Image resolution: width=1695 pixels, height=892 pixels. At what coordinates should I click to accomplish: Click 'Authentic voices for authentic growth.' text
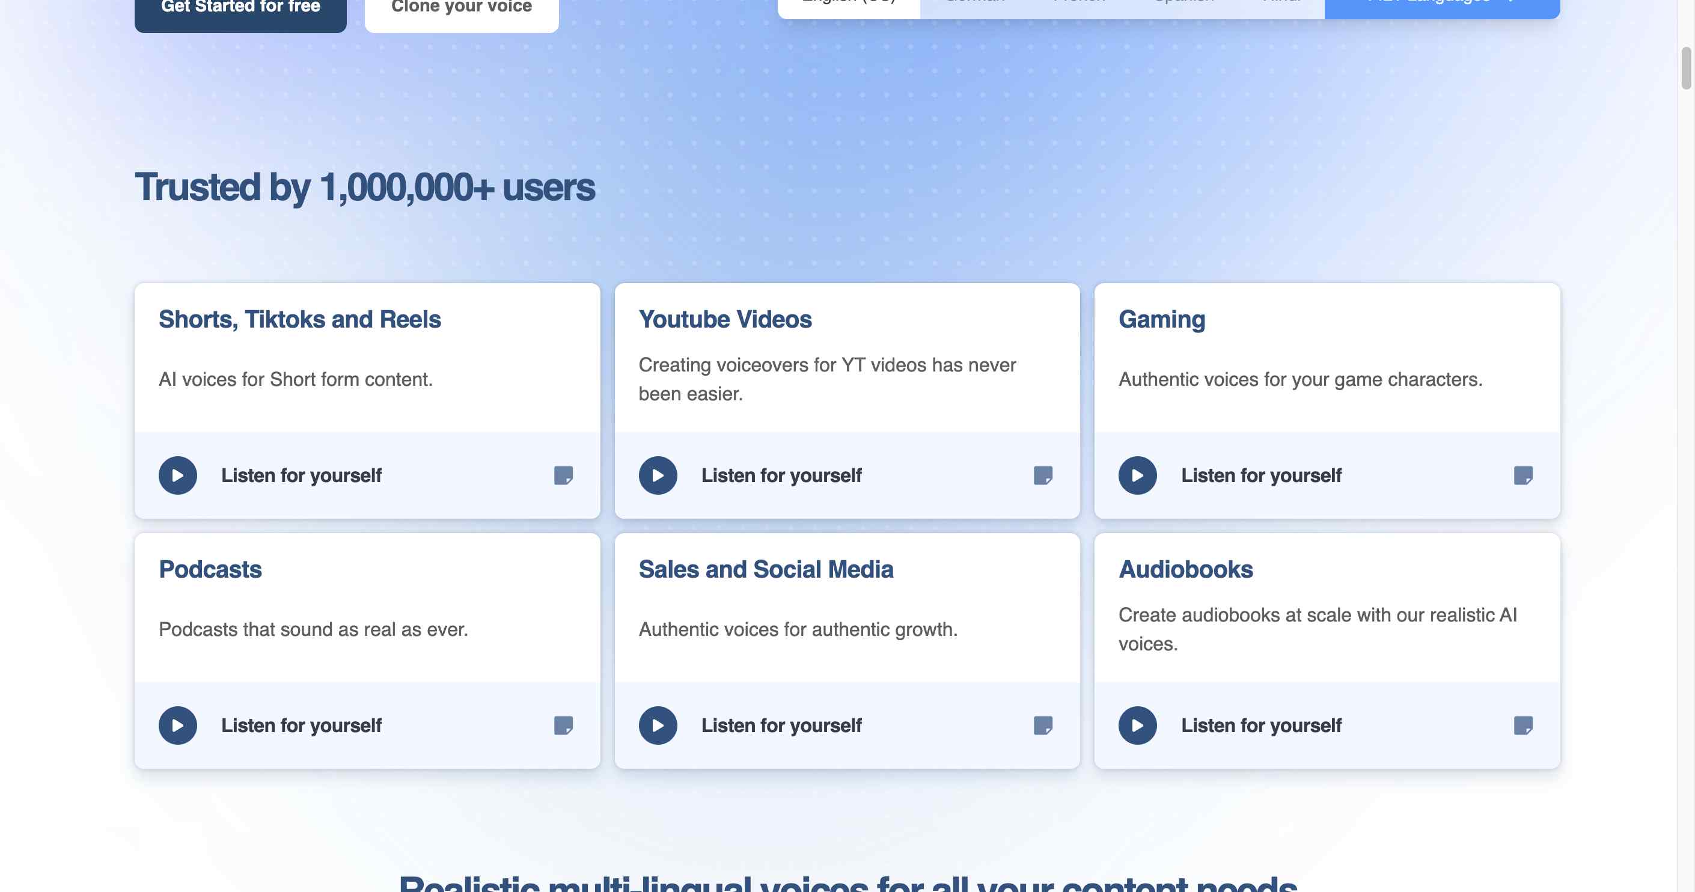798,629
